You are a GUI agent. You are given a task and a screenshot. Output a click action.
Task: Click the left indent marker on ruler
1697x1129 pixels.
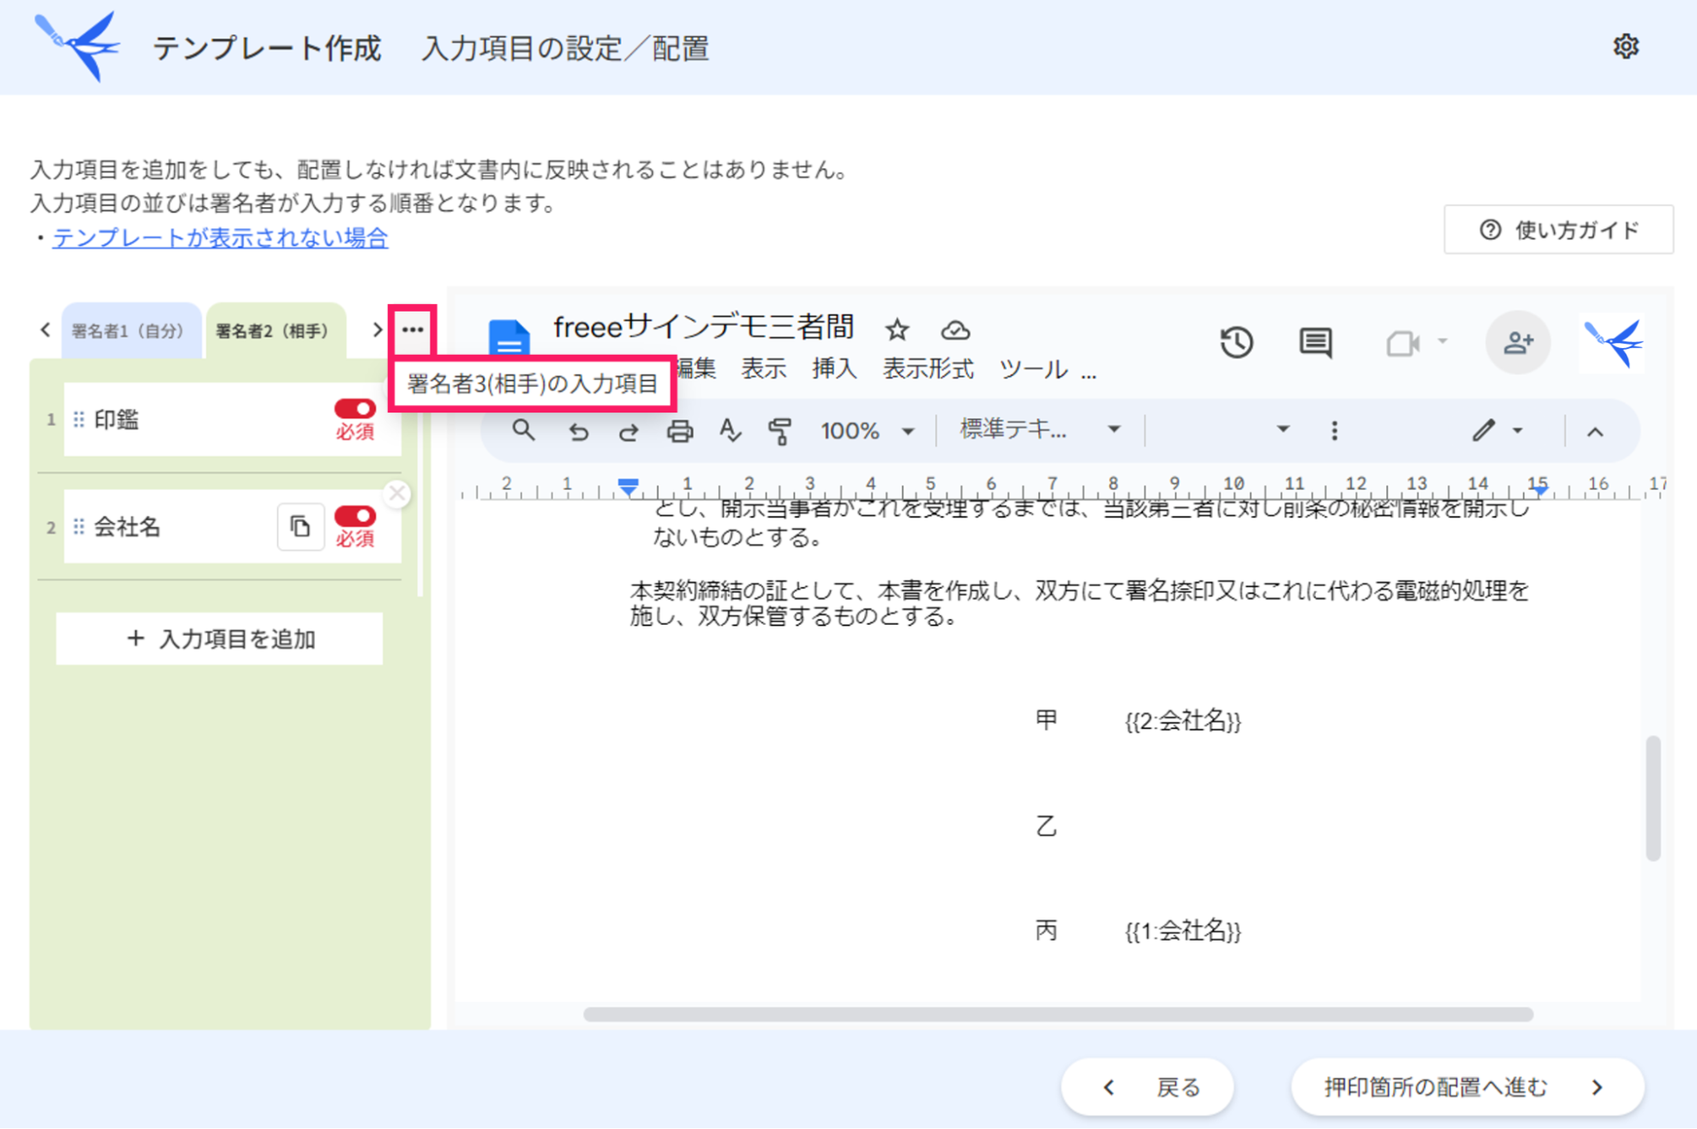click(628, 486)
